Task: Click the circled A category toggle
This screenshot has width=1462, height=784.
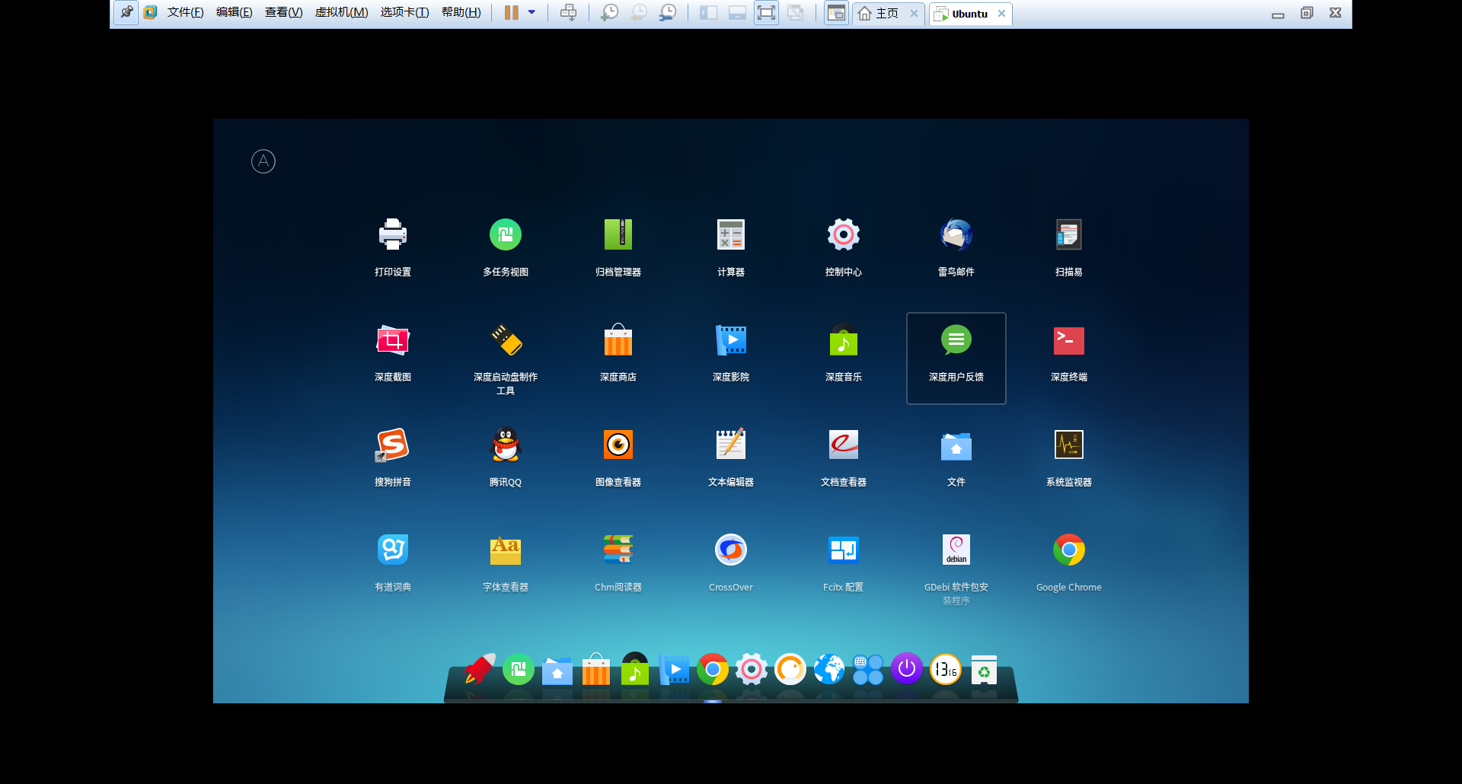Action: pyautogui.click(x=263, y=161)
